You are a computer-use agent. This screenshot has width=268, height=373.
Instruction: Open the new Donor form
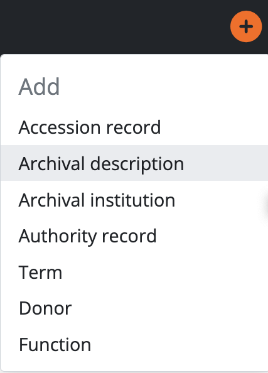pos(134,308)
